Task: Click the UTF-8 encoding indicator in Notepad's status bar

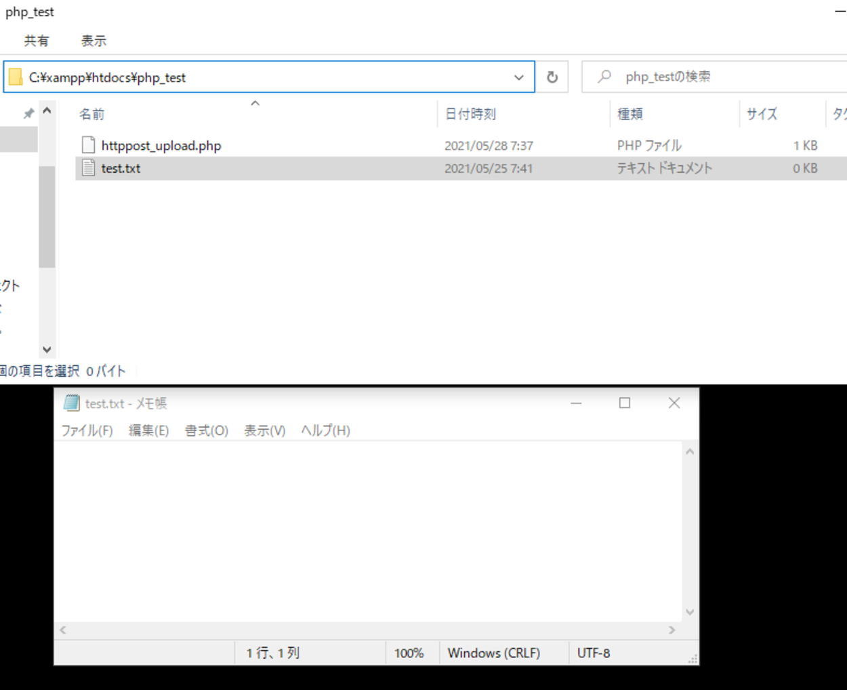Action: [x=593, y=653]
